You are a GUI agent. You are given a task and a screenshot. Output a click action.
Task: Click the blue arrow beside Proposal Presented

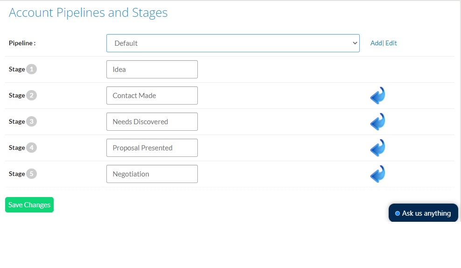coord(378,148)
